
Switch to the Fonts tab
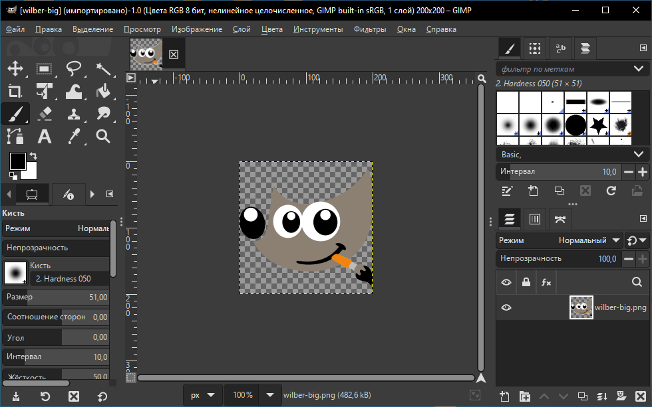click(560, 48)
